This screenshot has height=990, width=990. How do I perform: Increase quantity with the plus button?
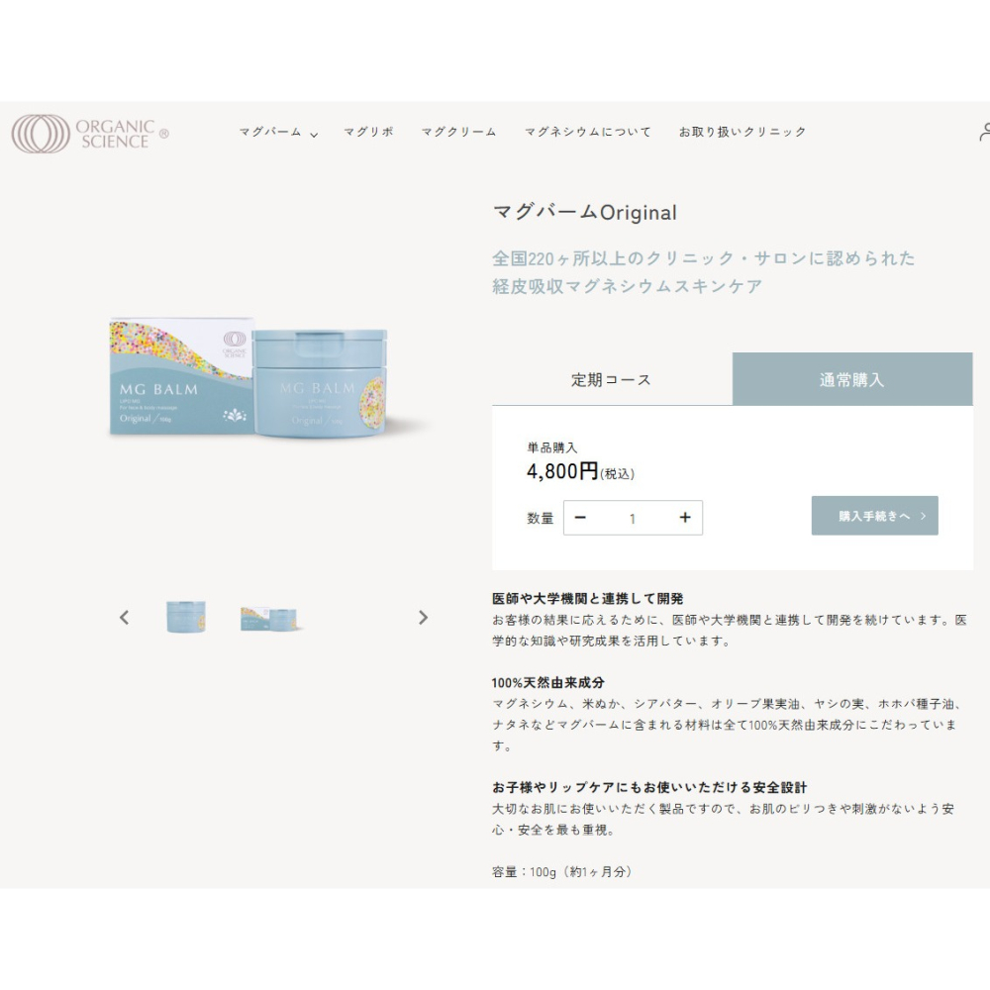[684, 518]
